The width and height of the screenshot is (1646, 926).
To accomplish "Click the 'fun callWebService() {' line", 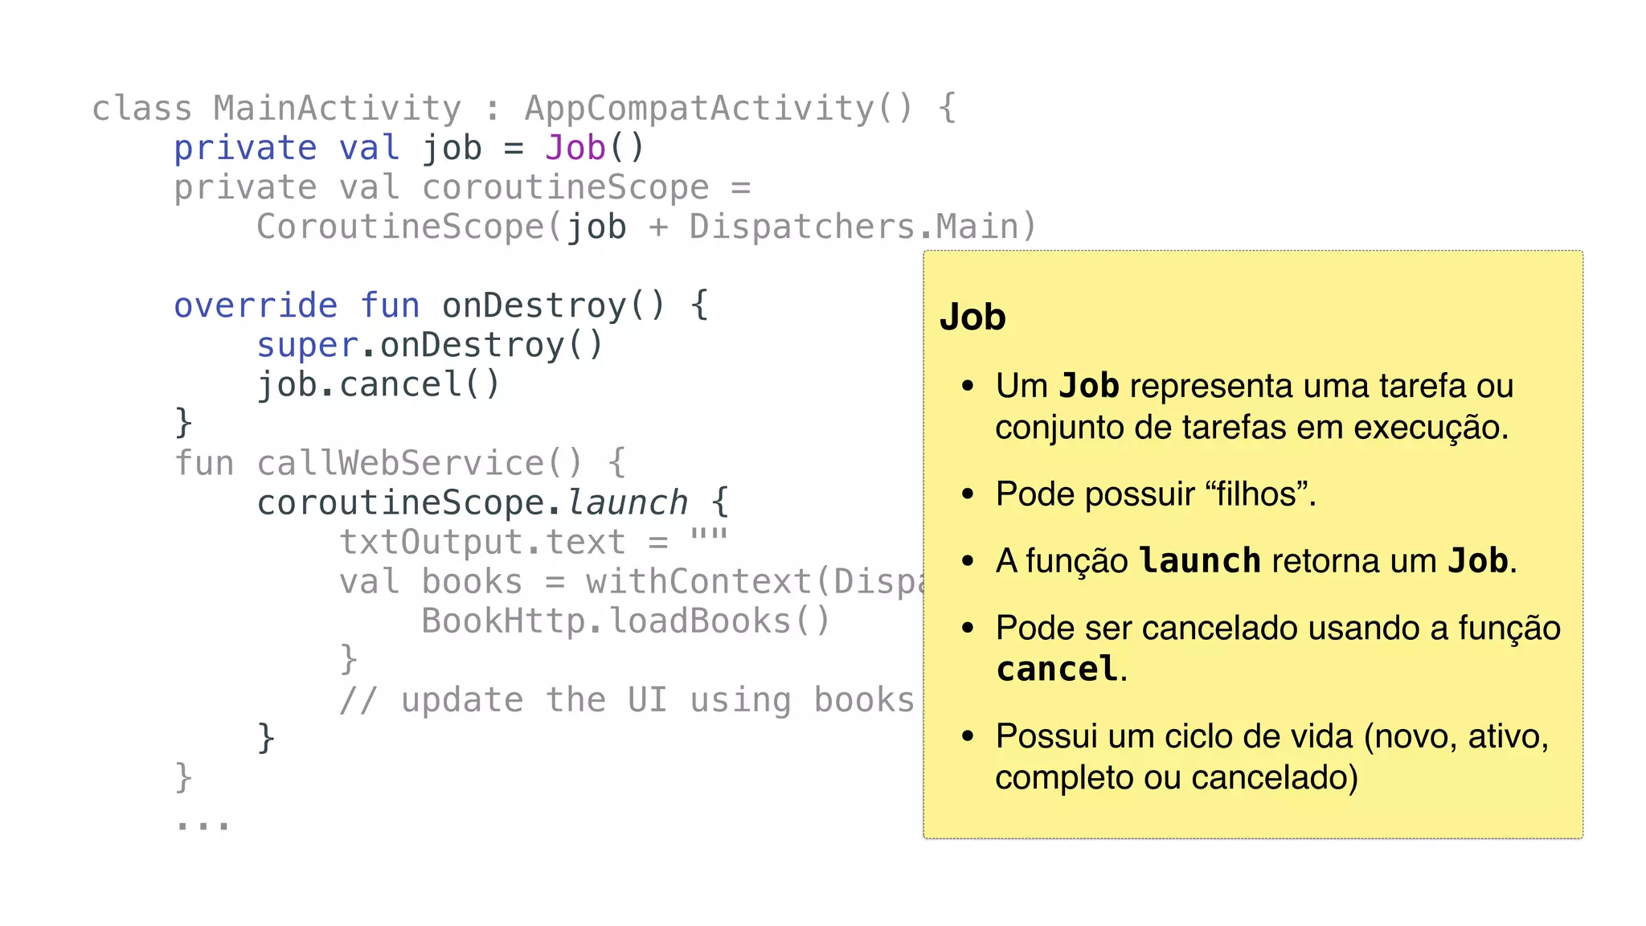I will click(x=400, y=464).
